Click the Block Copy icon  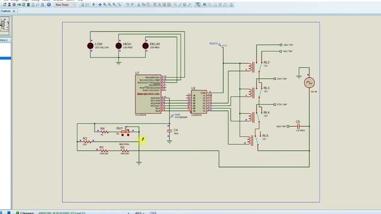click(155, 5)
